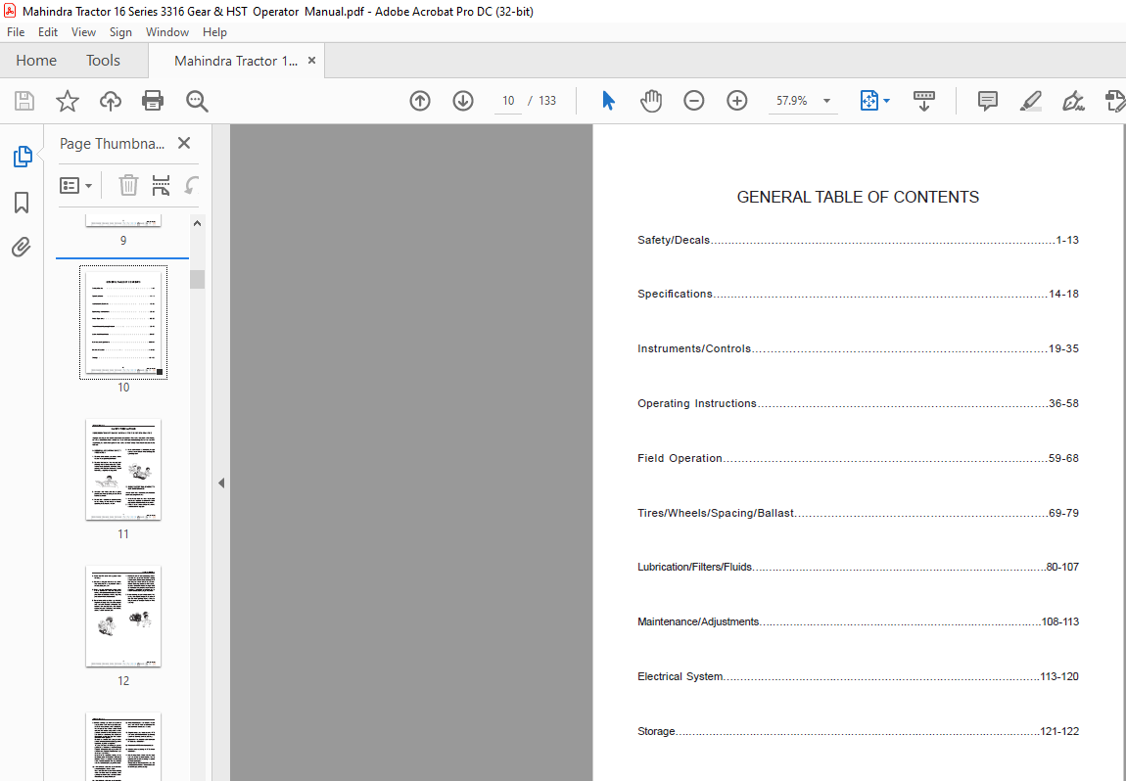Click the Storage contents entry
Viewport: 1126px width, 781px height.
[858, 731]
